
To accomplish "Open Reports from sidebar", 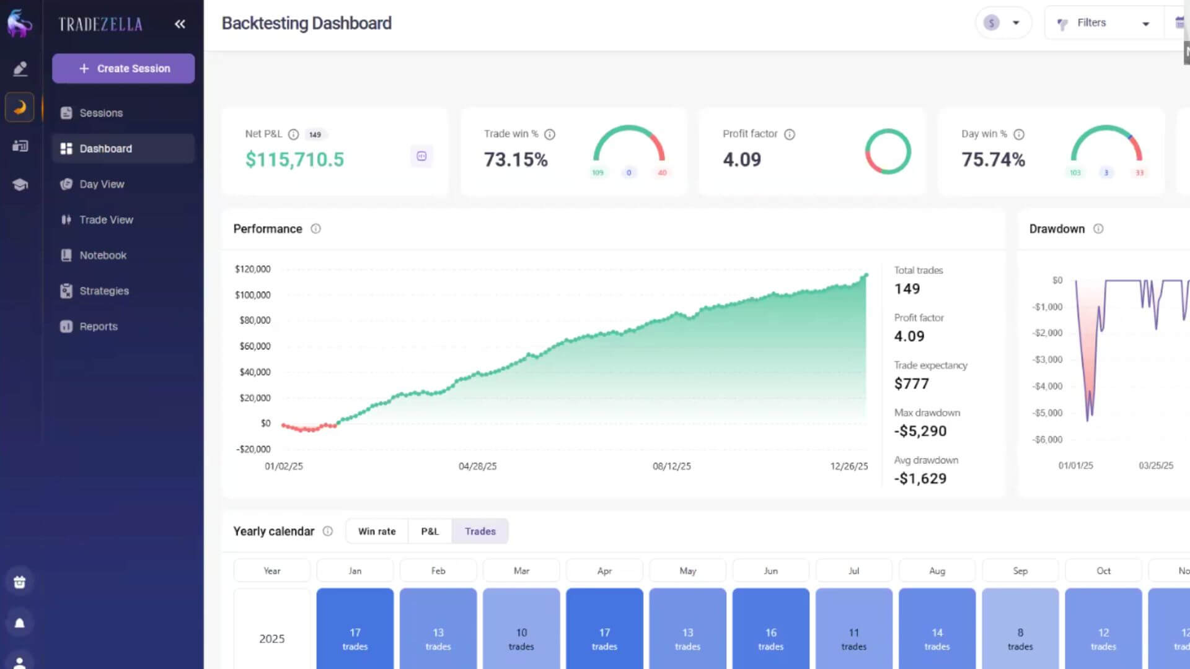I will (98, 326).
